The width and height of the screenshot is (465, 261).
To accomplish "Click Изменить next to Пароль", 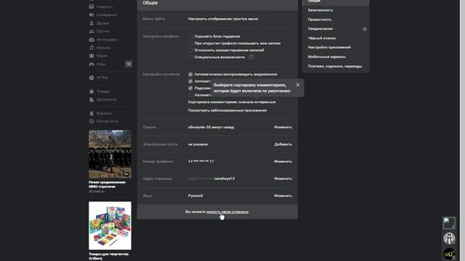I will coord(283,128).
